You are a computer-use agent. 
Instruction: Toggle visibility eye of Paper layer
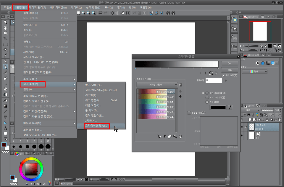point(242,136)
